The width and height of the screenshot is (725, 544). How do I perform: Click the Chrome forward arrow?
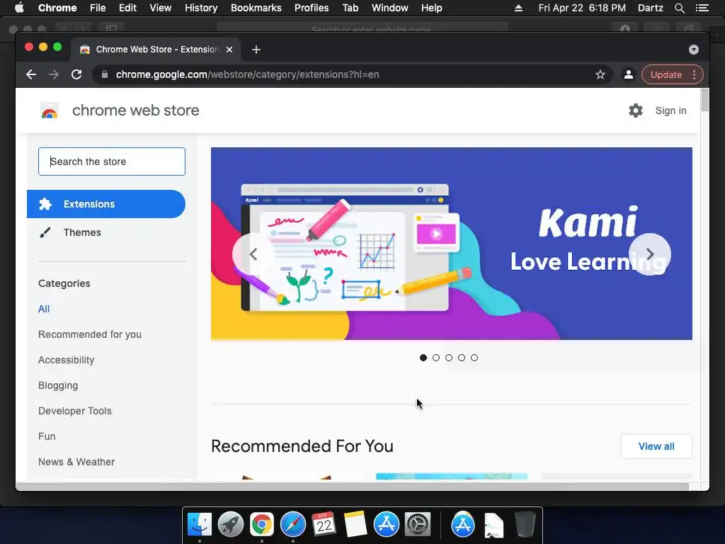click(54, 74)
